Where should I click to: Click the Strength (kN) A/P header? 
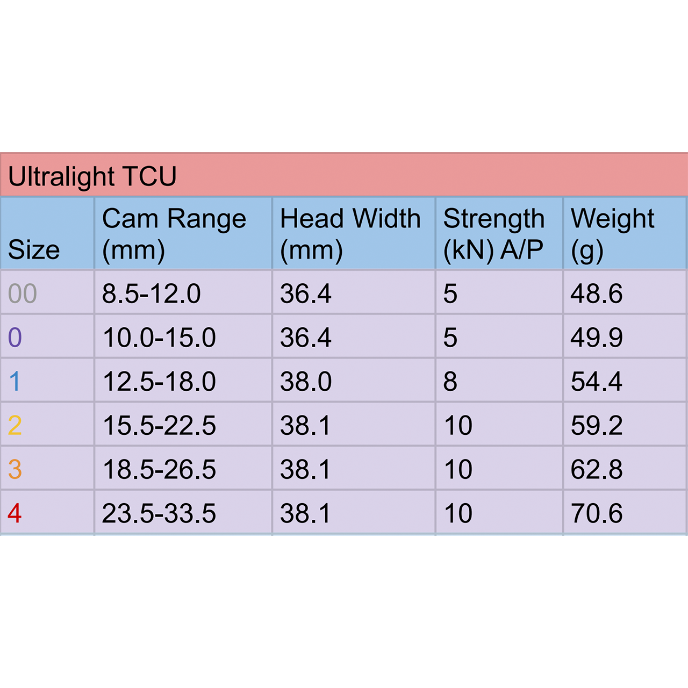[493, 234]
